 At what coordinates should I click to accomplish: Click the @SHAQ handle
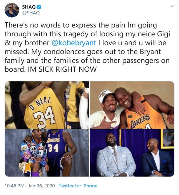(x=31, y=13)
